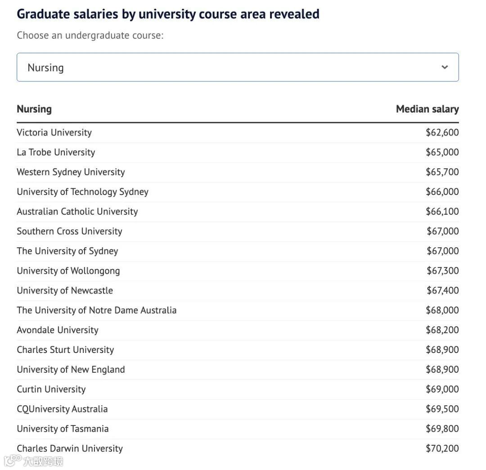Select University of New England row
This screenshot has height=470, width=486.
[x=71, y=370]
